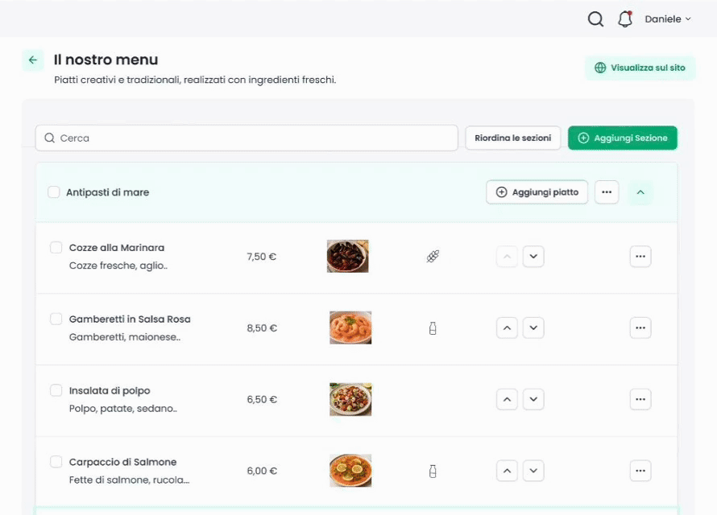
Task: Click milk allergen icon for Gamberetti in Salsa Rosa
Action: [433, 328]
